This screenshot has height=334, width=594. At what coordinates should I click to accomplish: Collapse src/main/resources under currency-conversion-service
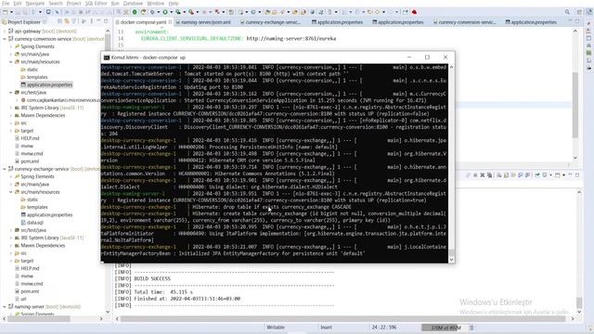(10, 62)
